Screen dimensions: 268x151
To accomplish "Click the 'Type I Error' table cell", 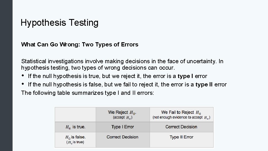I will pyautogui.click(x=123, y=127).
